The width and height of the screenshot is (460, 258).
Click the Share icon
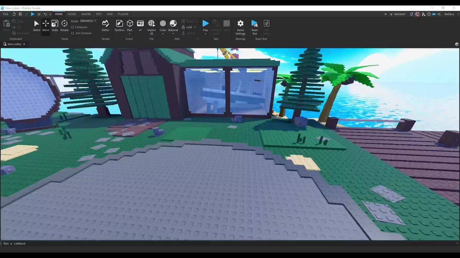439,14
